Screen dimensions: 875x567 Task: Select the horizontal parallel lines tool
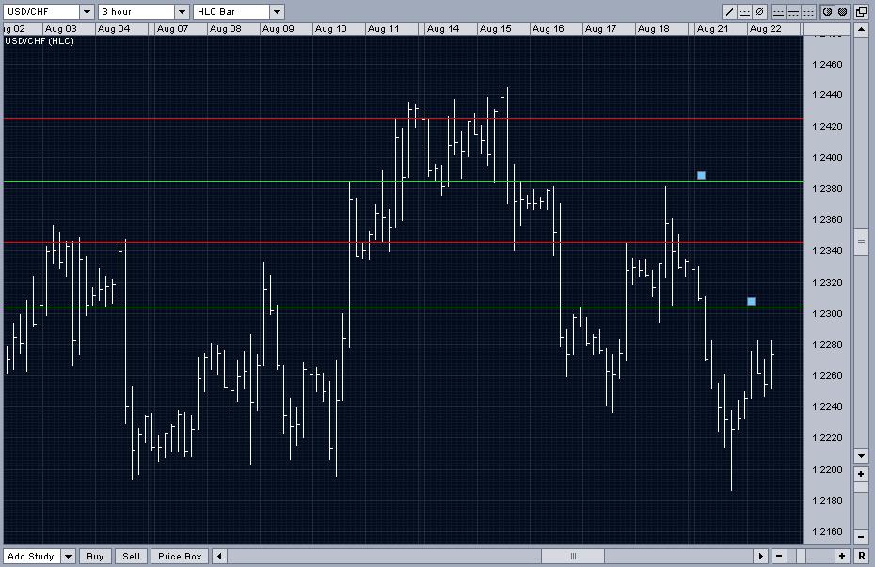click(744, 11)
